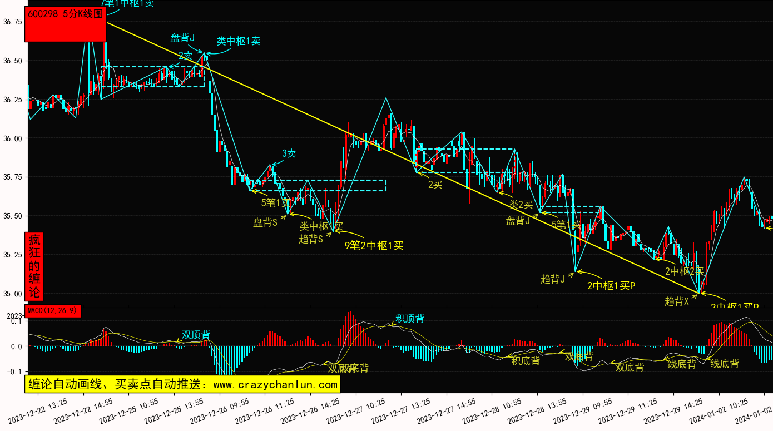Select the 3卖 sell point annotation
The height and width of the screenshot is (431, 773).
point(289,153)
